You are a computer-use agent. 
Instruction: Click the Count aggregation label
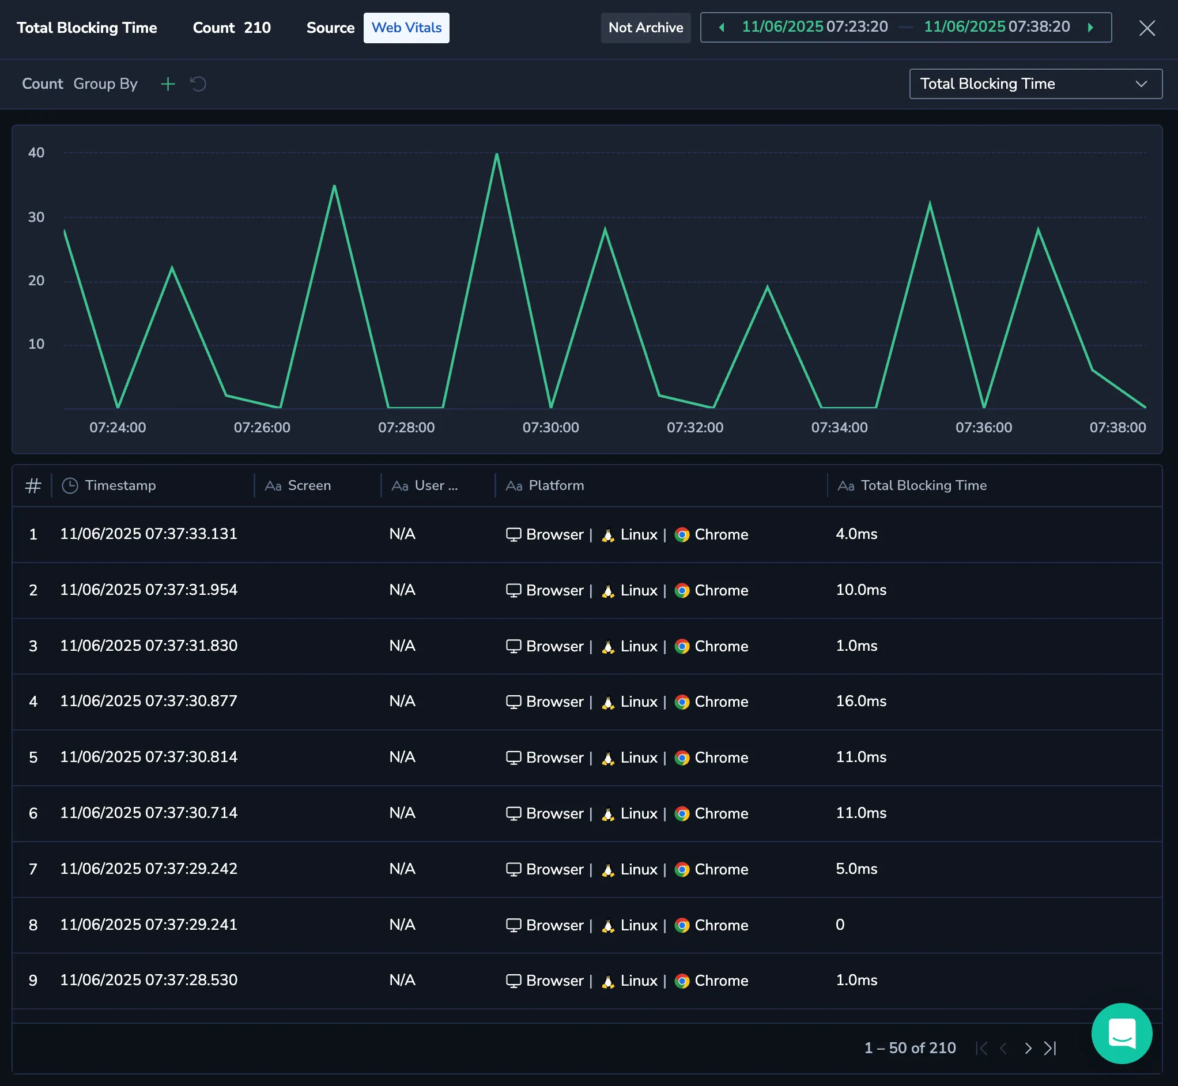coord(42,84)
